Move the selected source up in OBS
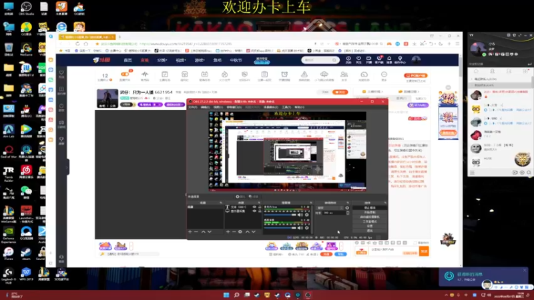The image size is (534, 300). coord(247,231)
